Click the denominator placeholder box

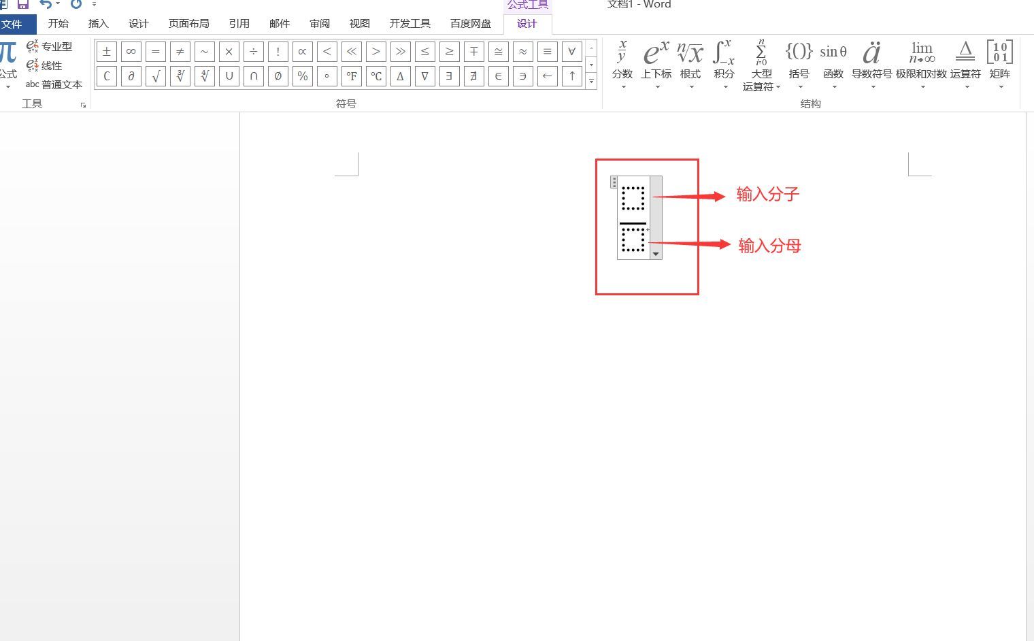click(633, 240)
